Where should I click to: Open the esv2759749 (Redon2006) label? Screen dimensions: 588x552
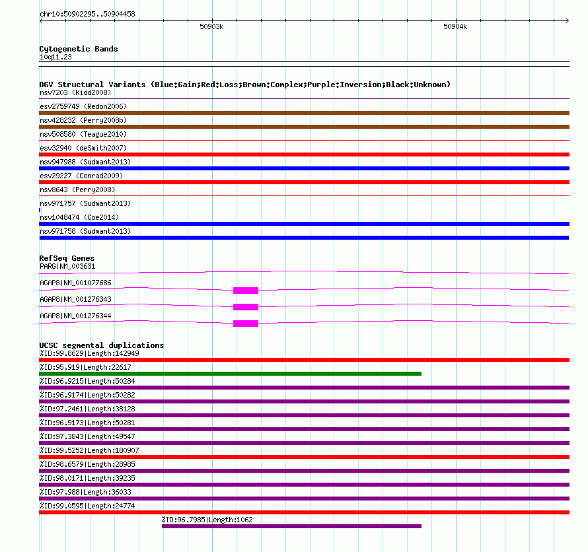click(83, 106)
